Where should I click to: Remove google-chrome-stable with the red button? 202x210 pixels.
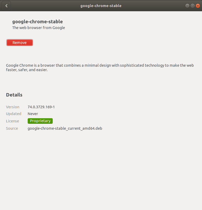tap(20, 43)
